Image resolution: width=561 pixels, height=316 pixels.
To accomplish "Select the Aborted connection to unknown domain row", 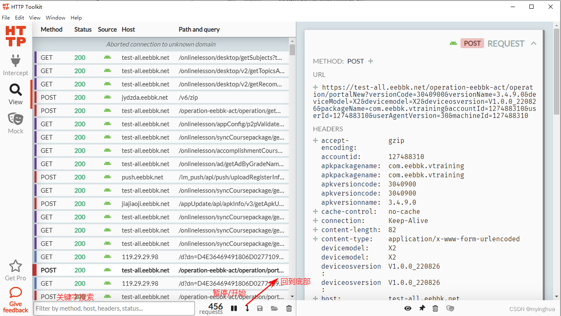I will [x=161, y=44].
